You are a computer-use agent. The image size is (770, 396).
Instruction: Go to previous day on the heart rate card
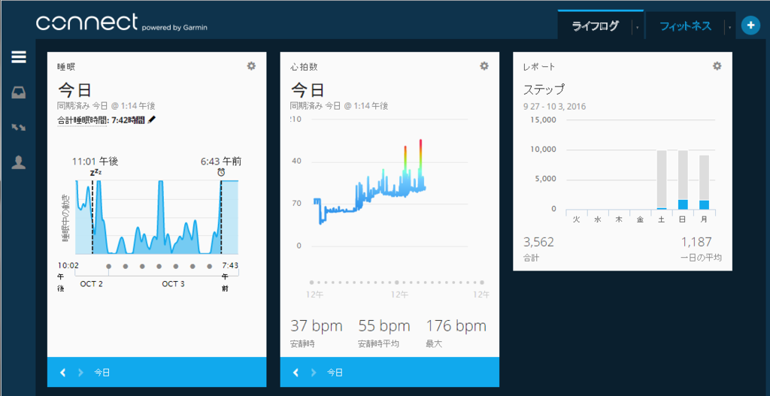tap(296, 373)
